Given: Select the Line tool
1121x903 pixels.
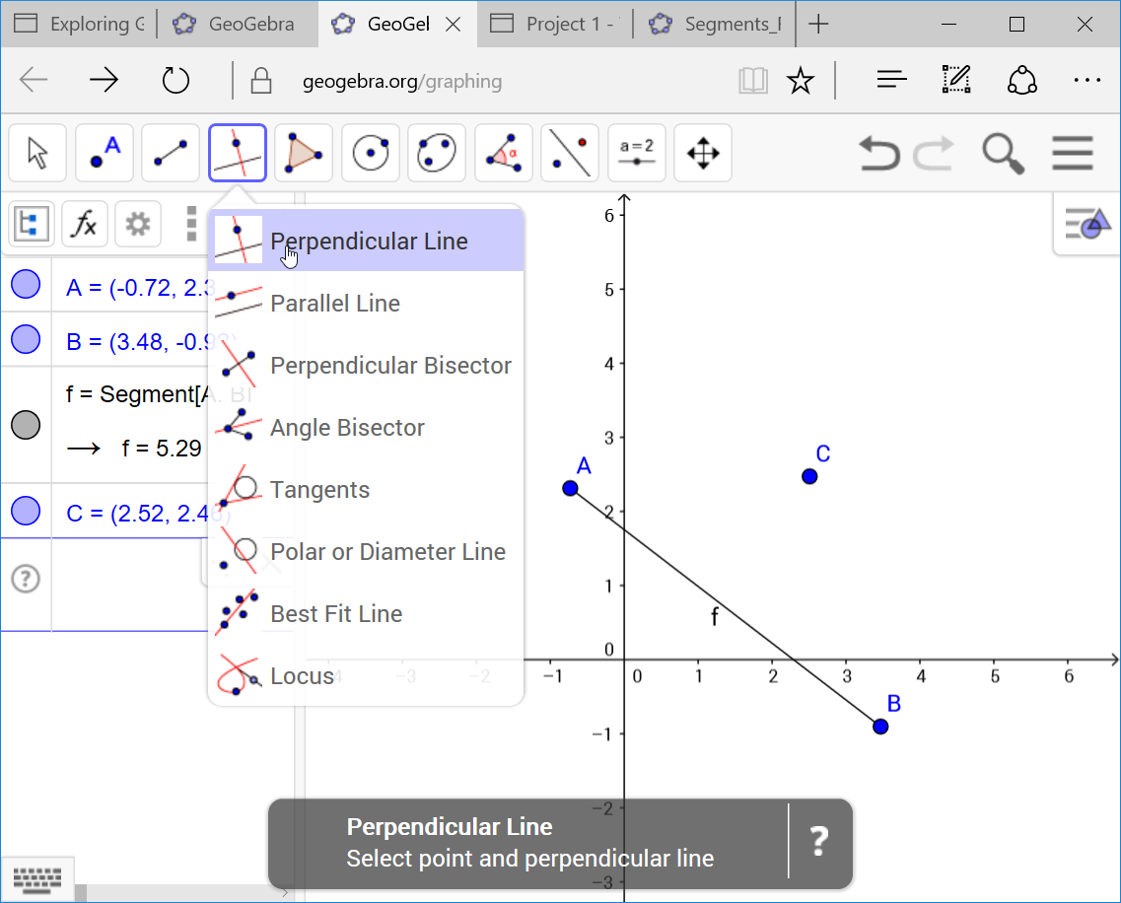Looking at the screenshot, I should coord(170,153).
